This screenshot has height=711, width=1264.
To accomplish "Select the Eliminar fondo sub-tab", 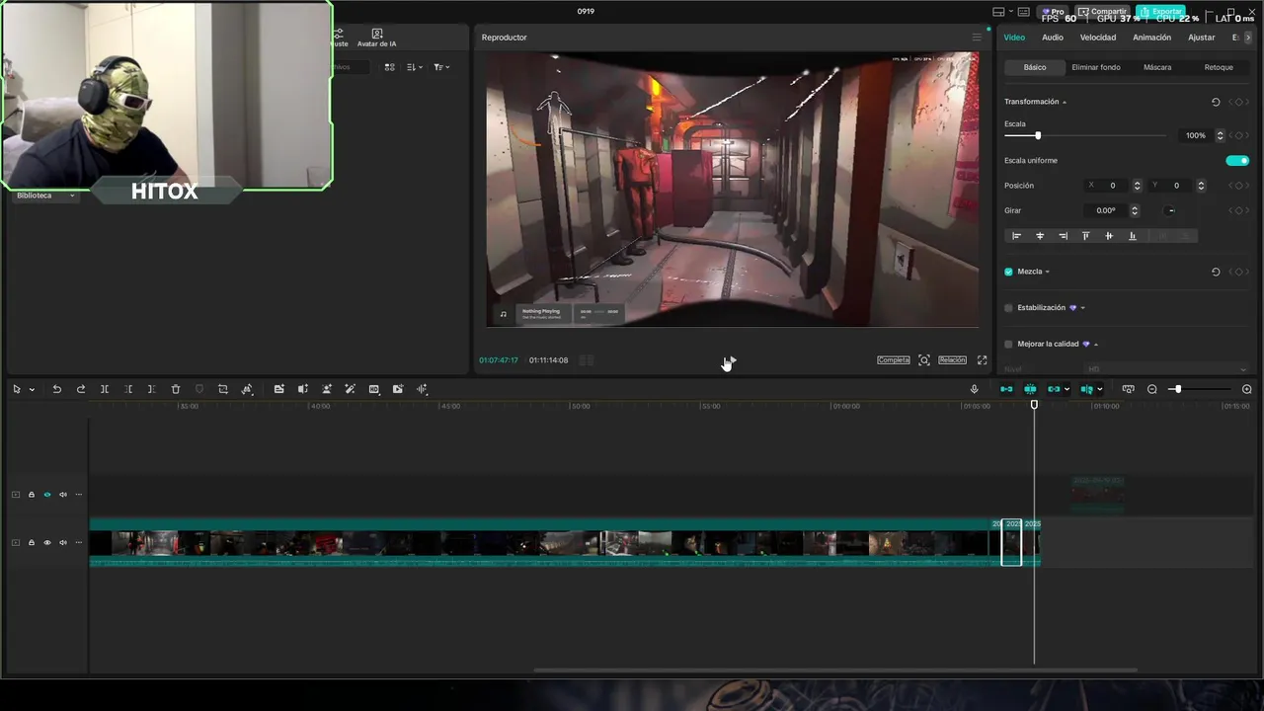I will tap(1096, 67).
